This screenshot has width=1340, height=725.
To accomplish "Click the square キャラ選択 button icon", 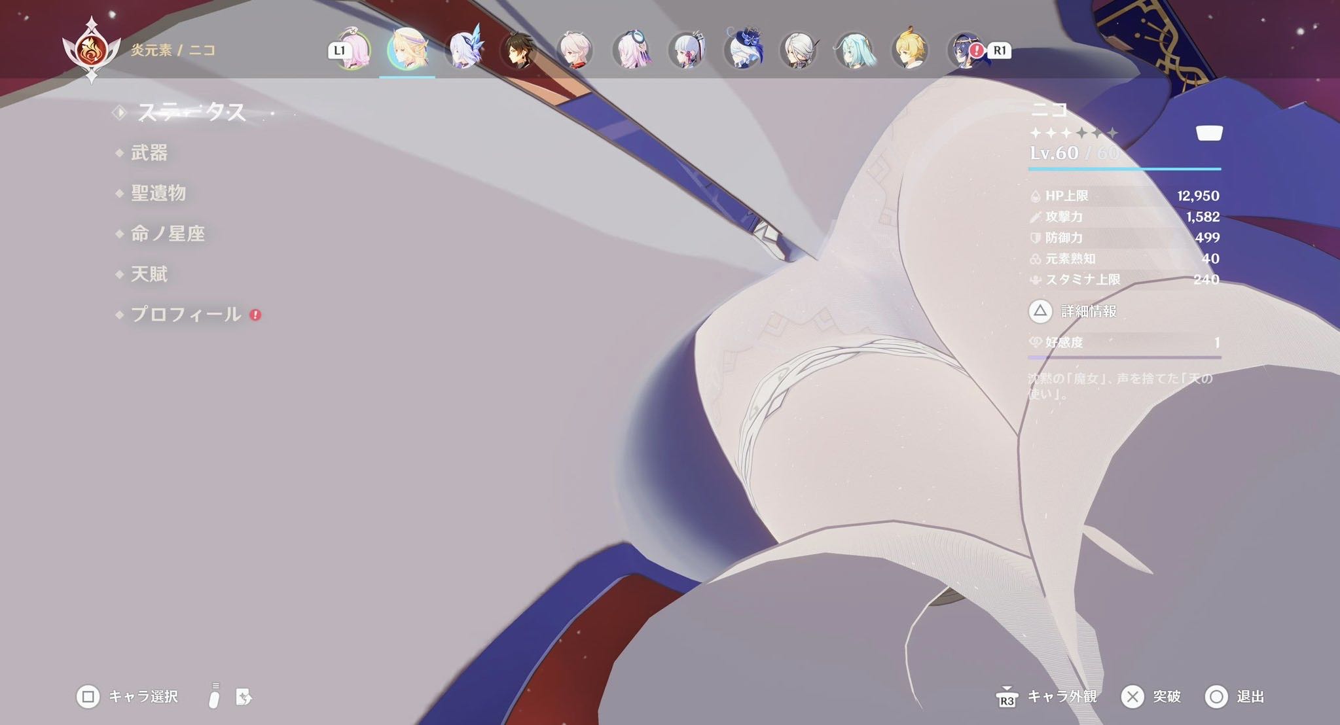I will tap(88, 697).
